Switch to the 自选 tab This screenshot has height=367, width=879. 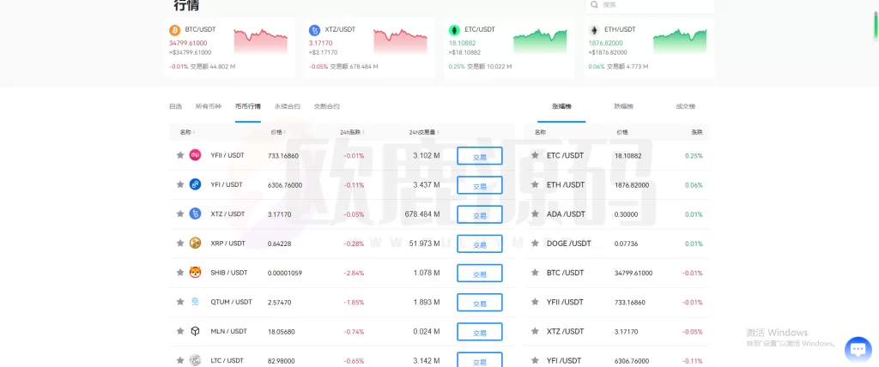[175, 106]
